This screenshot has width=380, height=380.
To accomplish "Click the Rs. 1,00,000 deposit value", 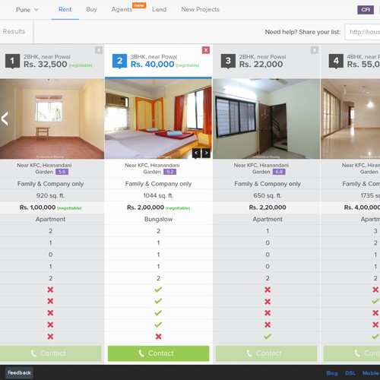I will 38,207.
